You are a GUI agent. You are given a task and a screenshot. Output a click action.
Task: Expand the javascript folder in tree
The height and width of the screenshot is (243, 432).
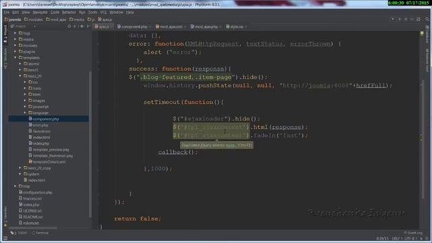coord(25,107)
